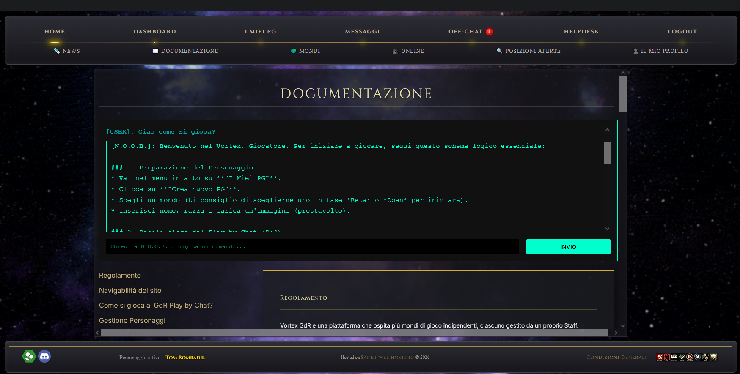Click the book icon beside Documentazione
The width and height of the screenshot is (740, 374).
(x=155, y=51)
